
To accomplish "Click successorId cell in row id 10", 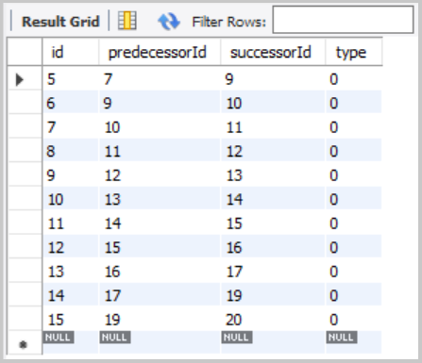I will pyautogui.click(x=273, y=199).
